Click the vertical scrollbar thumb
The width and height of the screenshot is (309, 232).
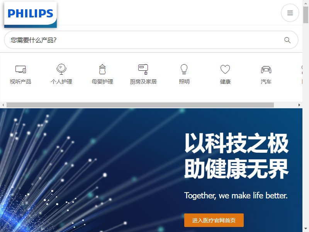click(306, 15)
